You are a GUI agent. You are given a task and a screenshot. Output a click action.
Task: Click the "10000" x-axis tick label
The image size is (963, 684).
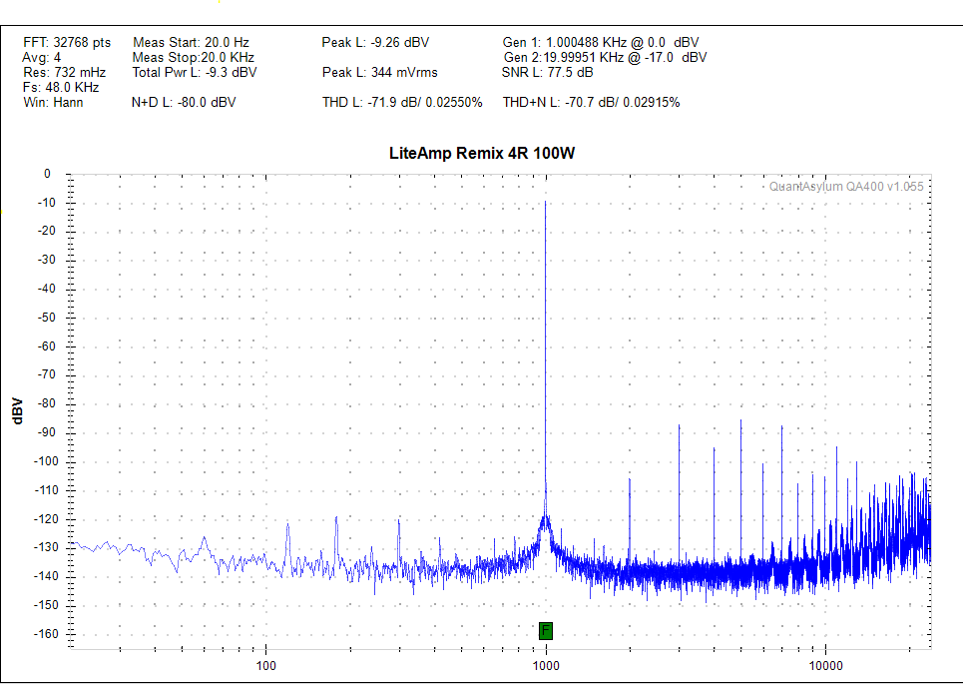pyautogui.click(x=825, y=666)
